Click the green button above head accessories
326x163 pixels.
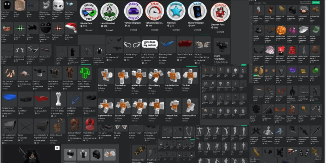tap(316, 2)
